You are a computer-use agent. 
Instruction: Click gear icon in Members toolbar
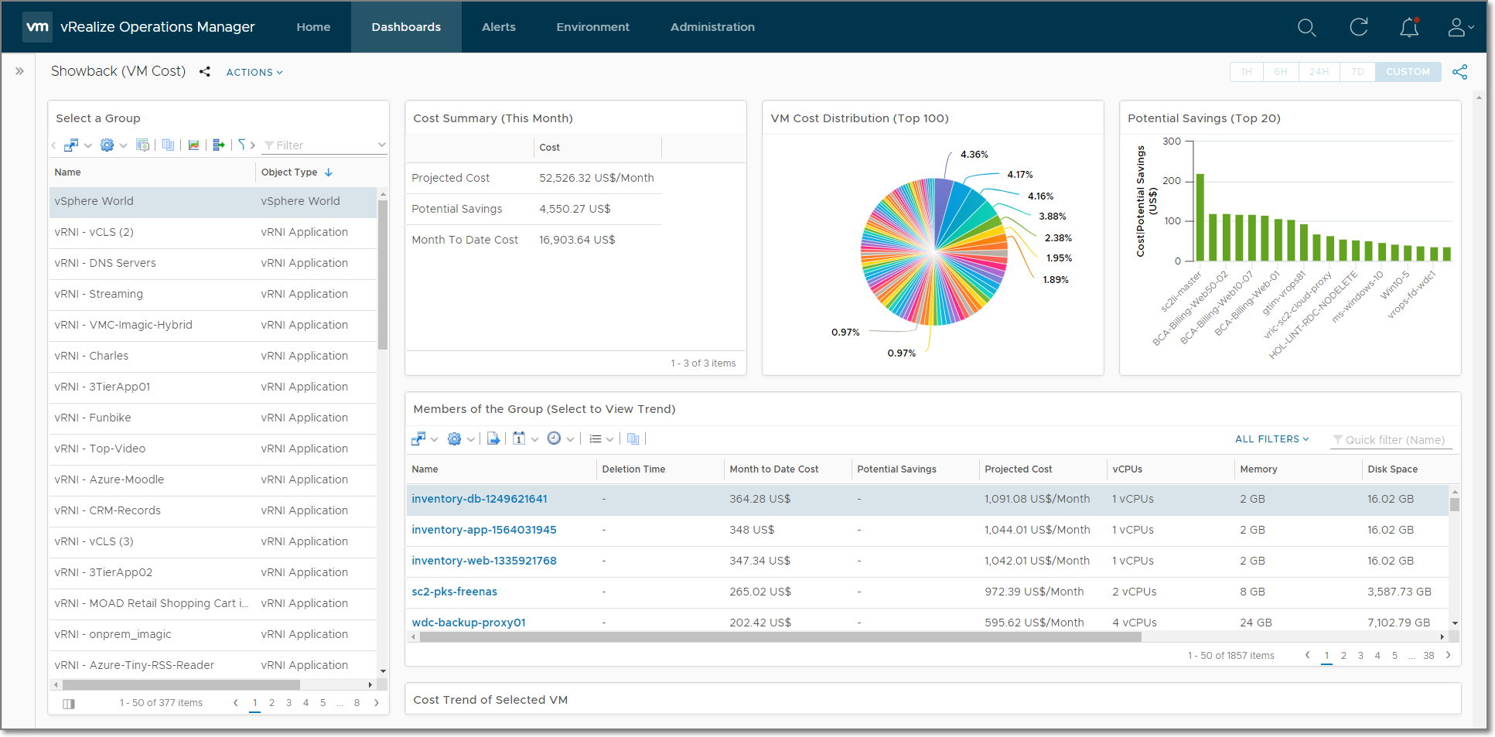click(x=454, y=438)
